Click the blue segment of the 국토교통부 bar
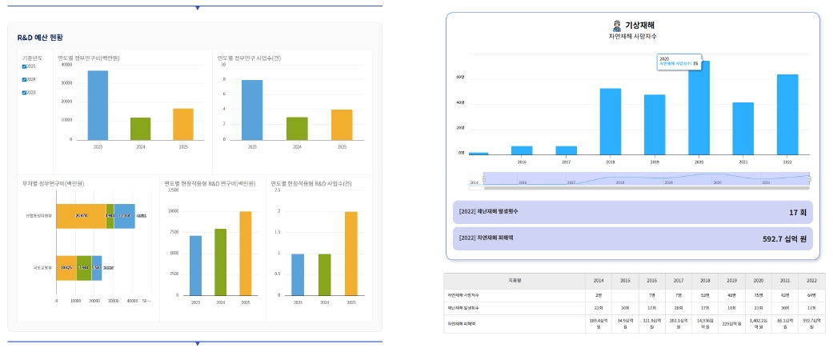 click(97, 267)
